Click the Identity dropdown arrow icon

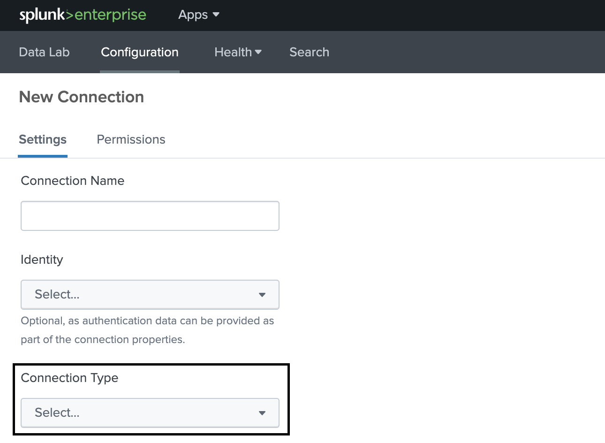click(262, 295)
